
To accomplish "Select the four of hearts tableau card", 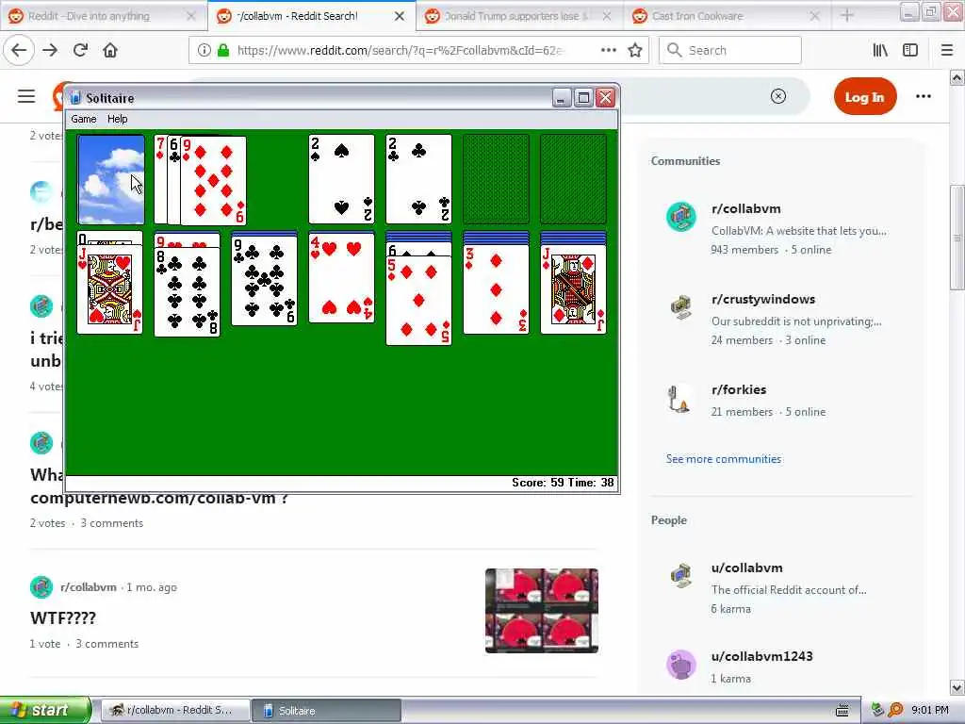I will coord(341,277).
